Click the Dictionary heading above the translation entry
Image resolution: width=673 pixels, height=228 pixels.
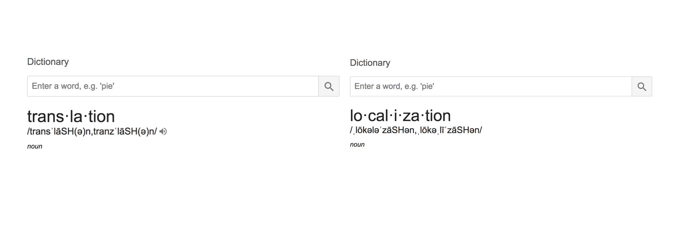point(48,62)
